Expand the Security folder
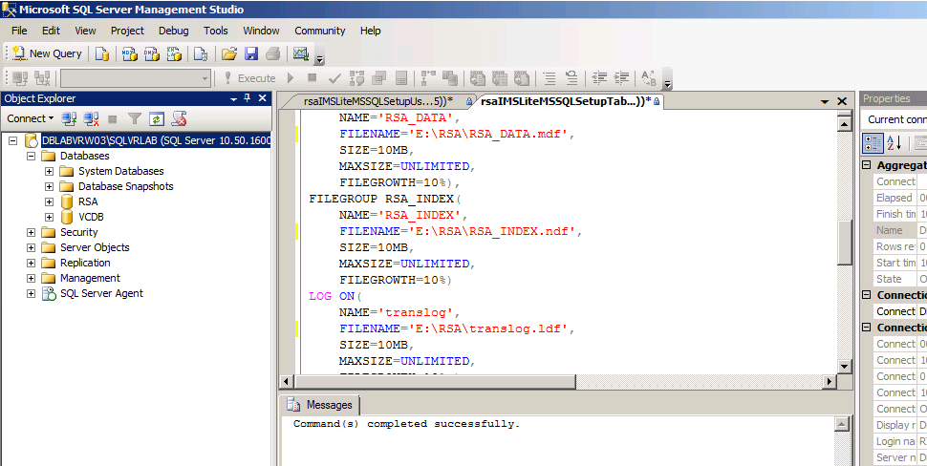Image resolution: width=927 pixels, height=466 pixels. click(31, 233)
